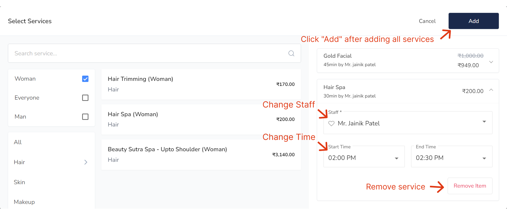507x215 pixels.
Task: Click Cancel to dismiss service selection
Action: (x=427, y=21)
